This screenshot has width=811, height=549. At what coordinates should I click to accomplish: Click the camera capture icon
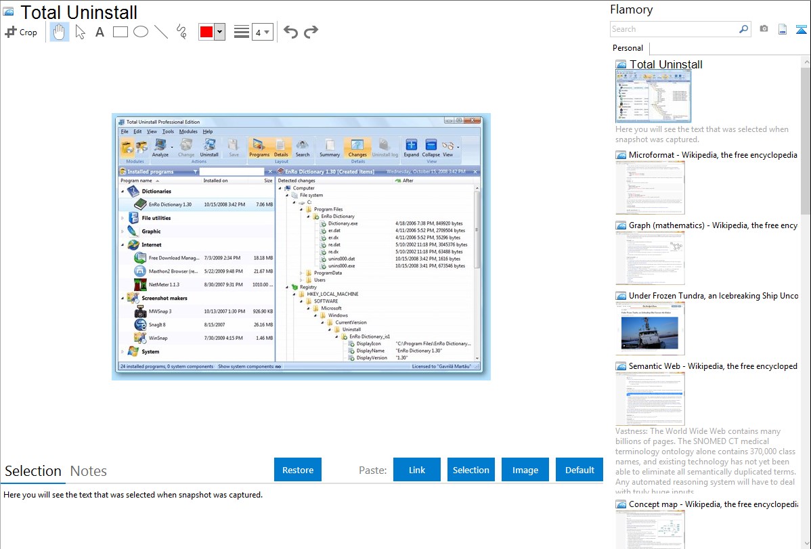coord(764,29)
